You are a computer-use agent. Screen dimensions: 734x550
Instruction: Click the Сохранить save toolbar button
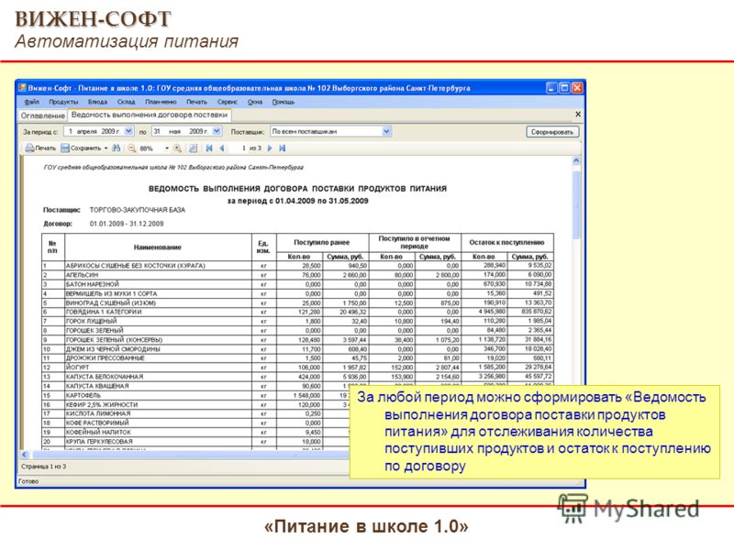pos(82,148)
